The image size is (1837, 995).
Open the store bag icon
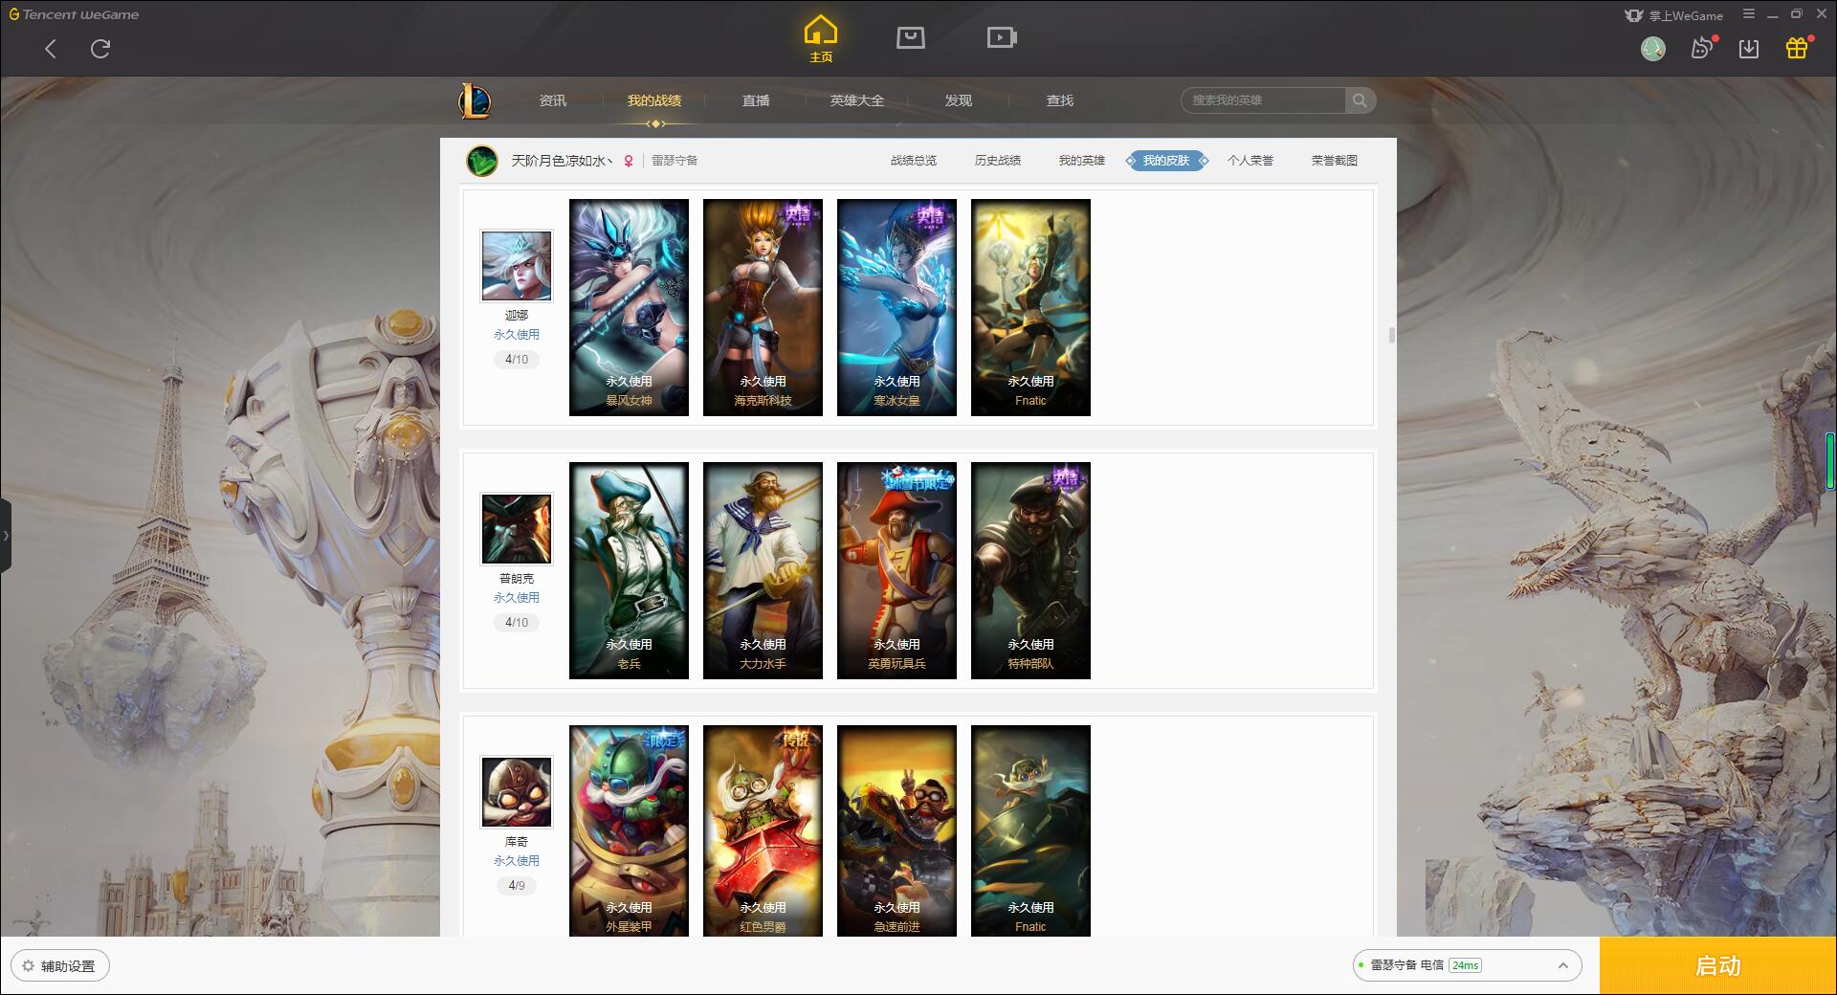pyautogui.click(x=910, y=38)
